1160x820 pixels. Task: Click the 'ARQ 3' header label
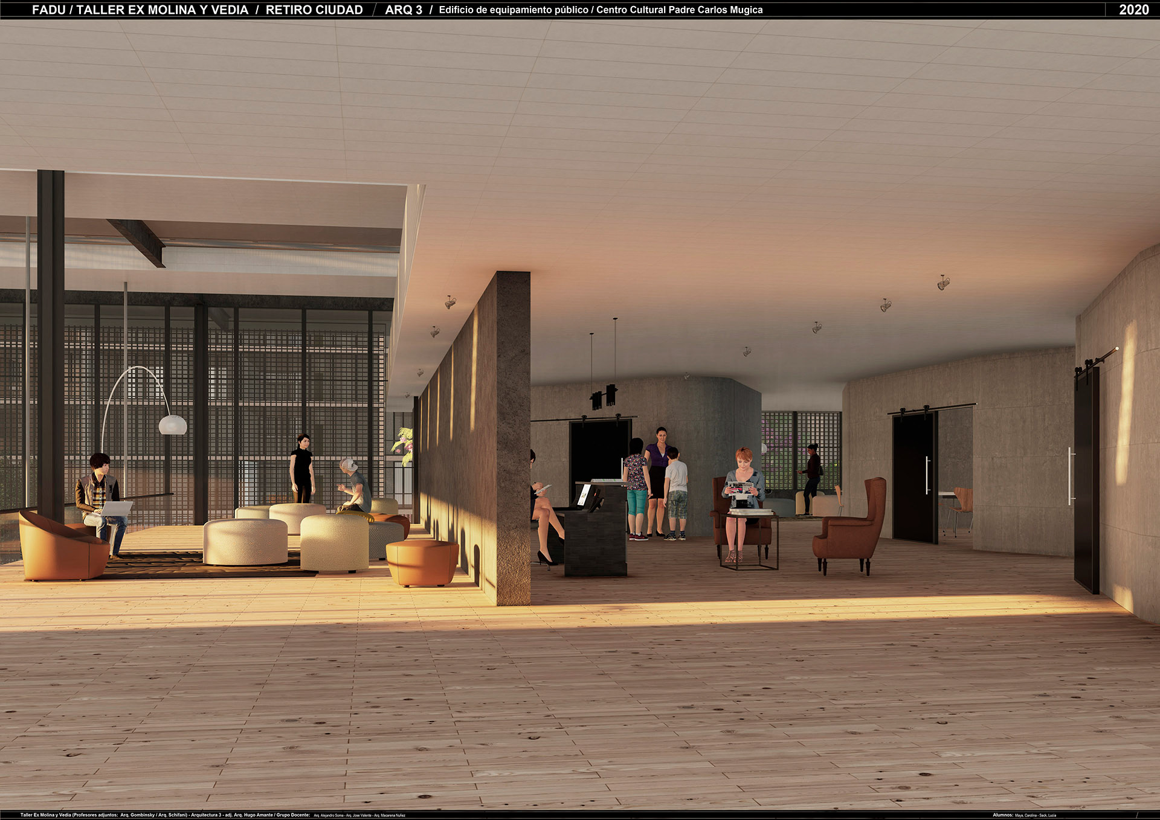[404, 10]
